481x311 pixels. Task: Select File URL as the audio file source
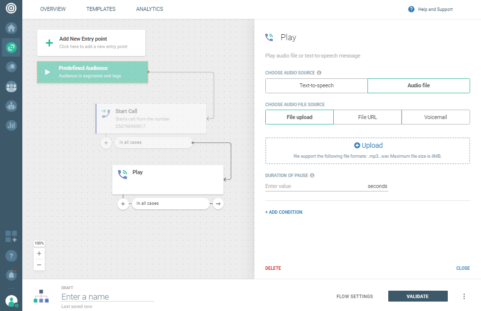tap(367, 117)
